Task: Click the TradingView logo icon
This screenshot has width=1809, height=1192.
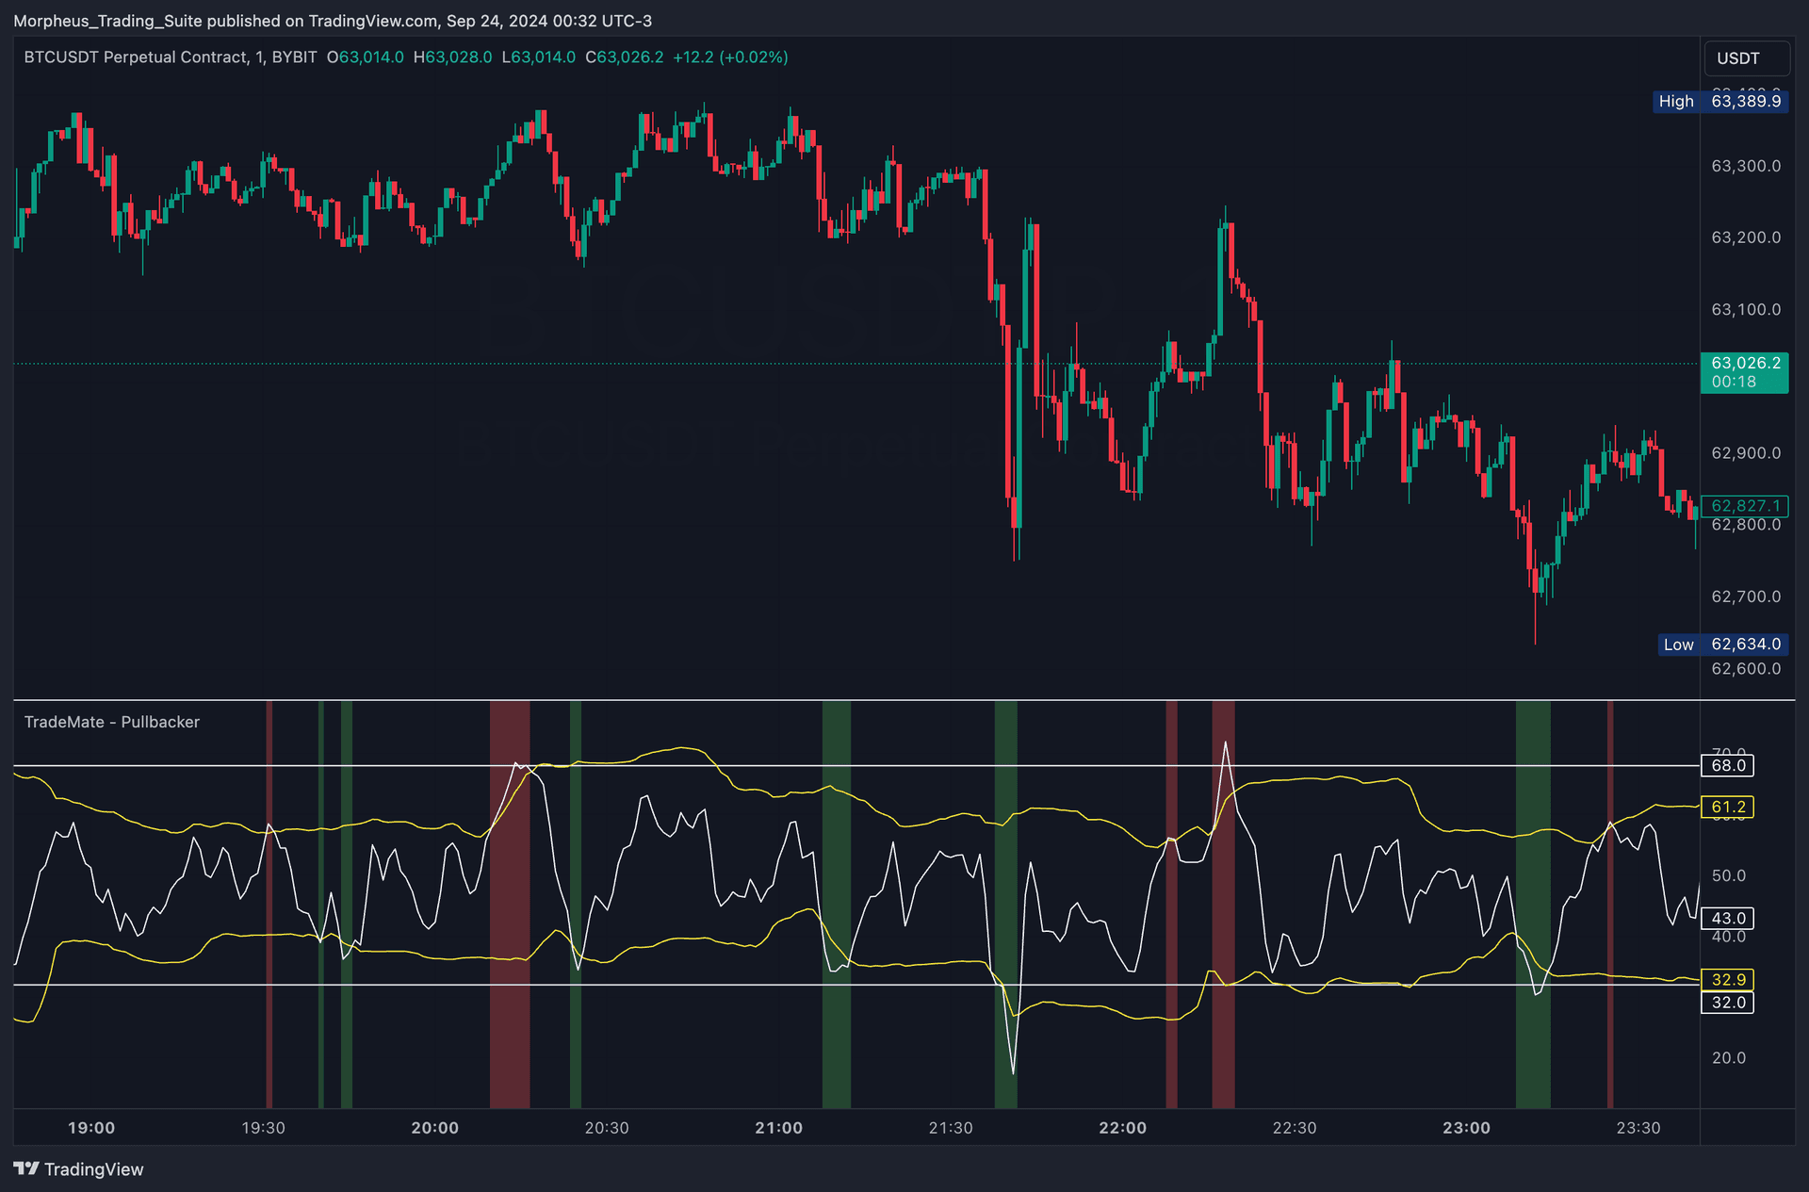Action: coord(26,1168)
